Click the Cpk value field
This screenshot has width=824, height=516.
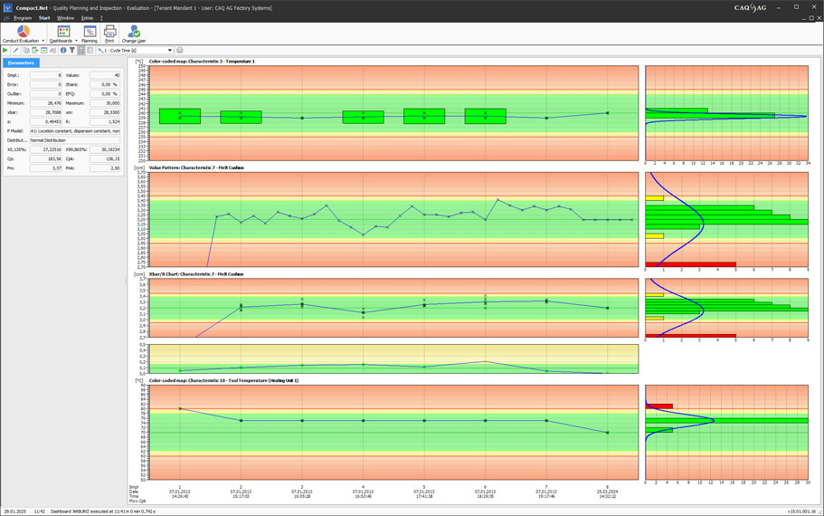pyautogui.click(x=105, y=159)
